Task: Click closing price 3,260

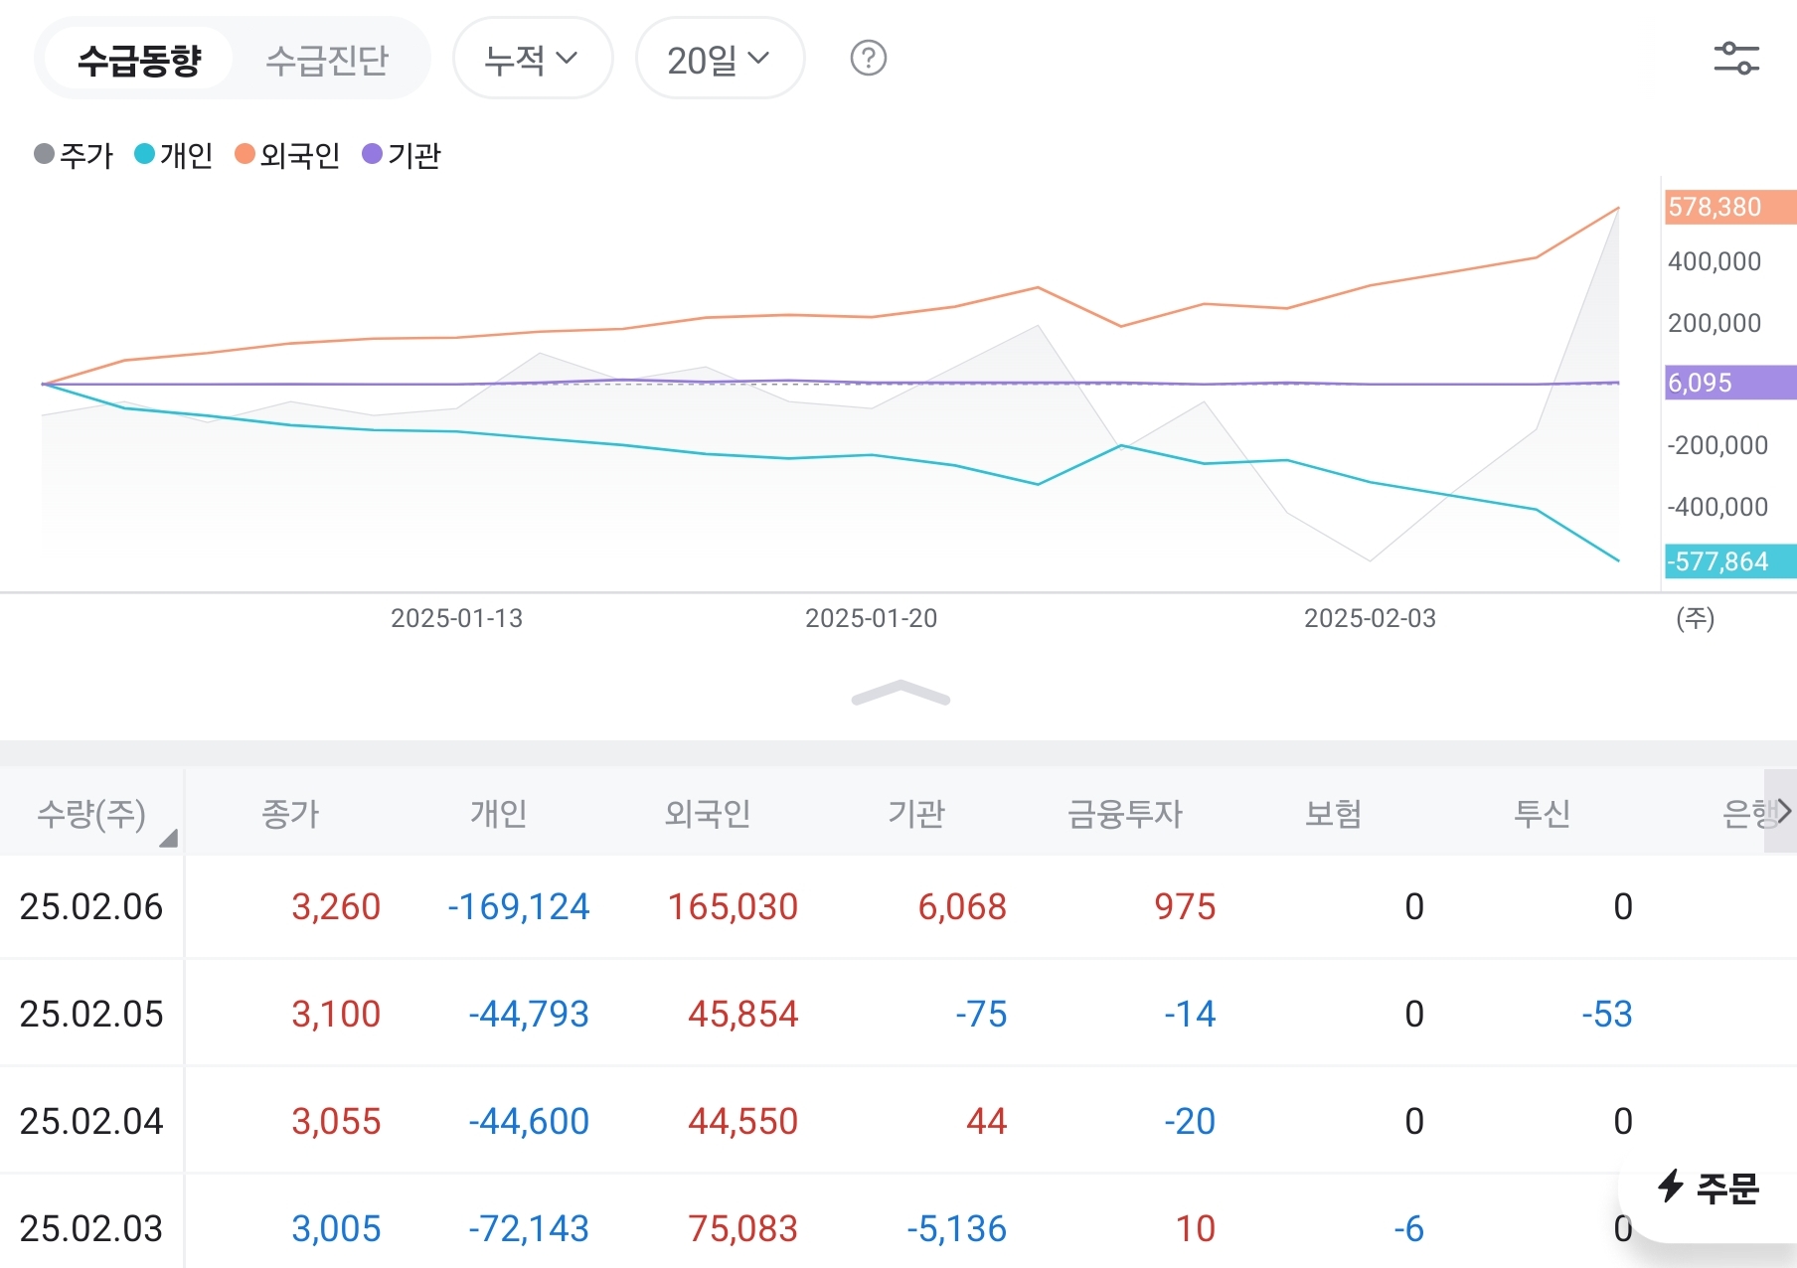Action: coord(336,906)
